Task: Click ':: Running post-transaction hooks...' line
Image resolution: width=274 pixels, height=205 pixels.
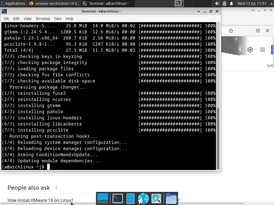Action: [x=50, y=136]
